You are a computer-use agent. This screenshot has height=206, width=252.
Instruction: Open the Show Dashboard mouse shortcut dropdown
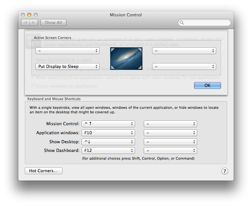[x=170, y=150]
